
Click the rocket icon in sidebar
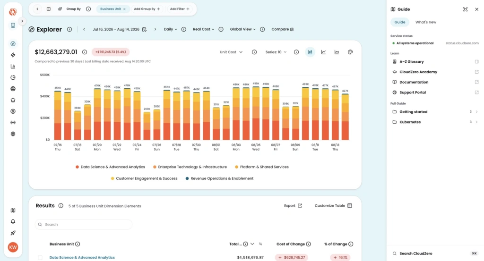coord(13,233)
